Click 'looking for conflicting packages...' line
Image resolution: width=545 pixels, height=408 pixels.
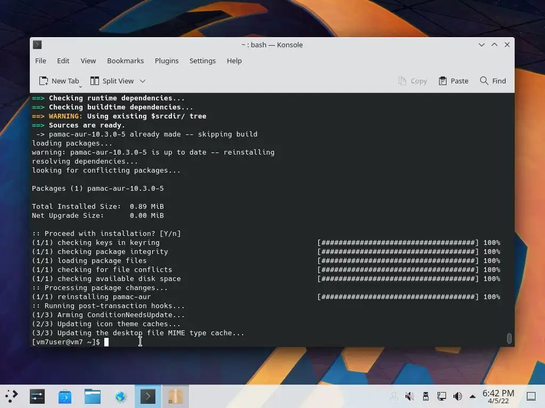(x=106, y=171)
